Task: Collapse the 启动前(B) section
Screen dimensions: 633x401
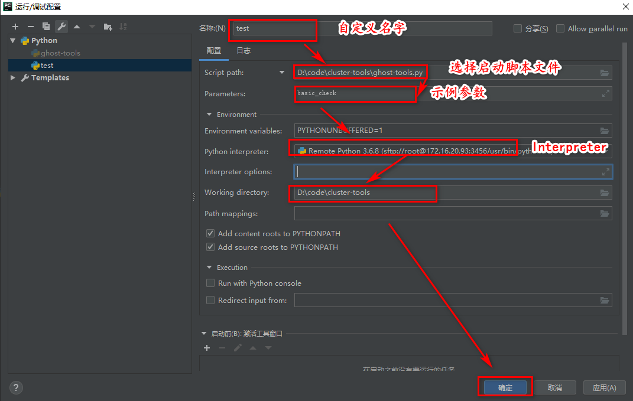Action: pos(204,334)
